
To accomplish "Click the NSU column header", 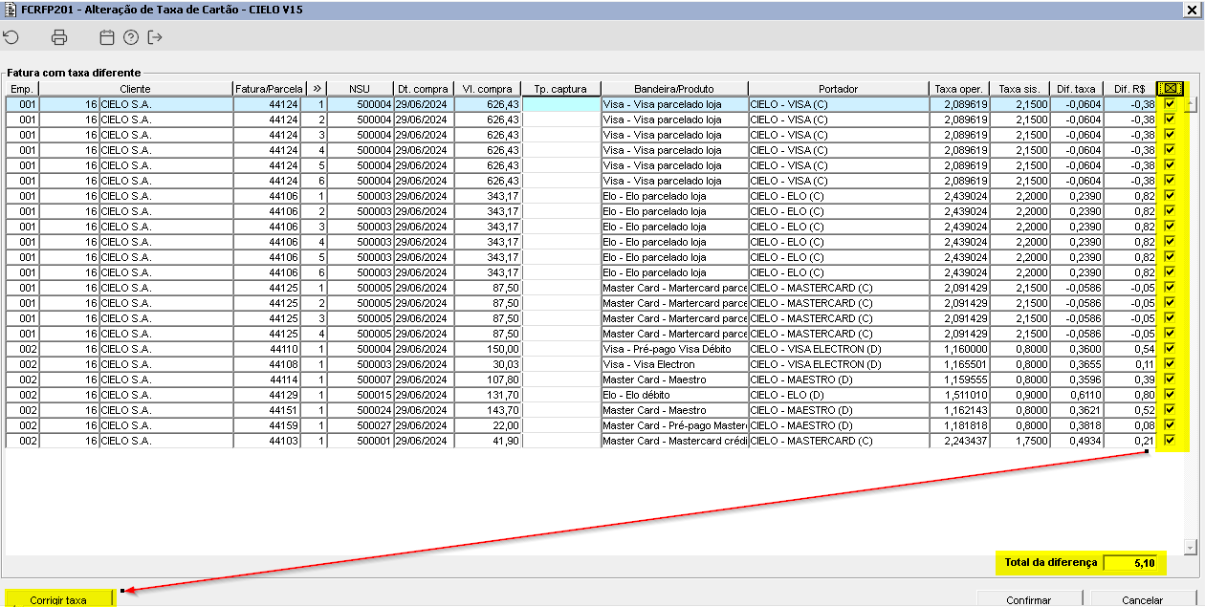I will 361,89.
